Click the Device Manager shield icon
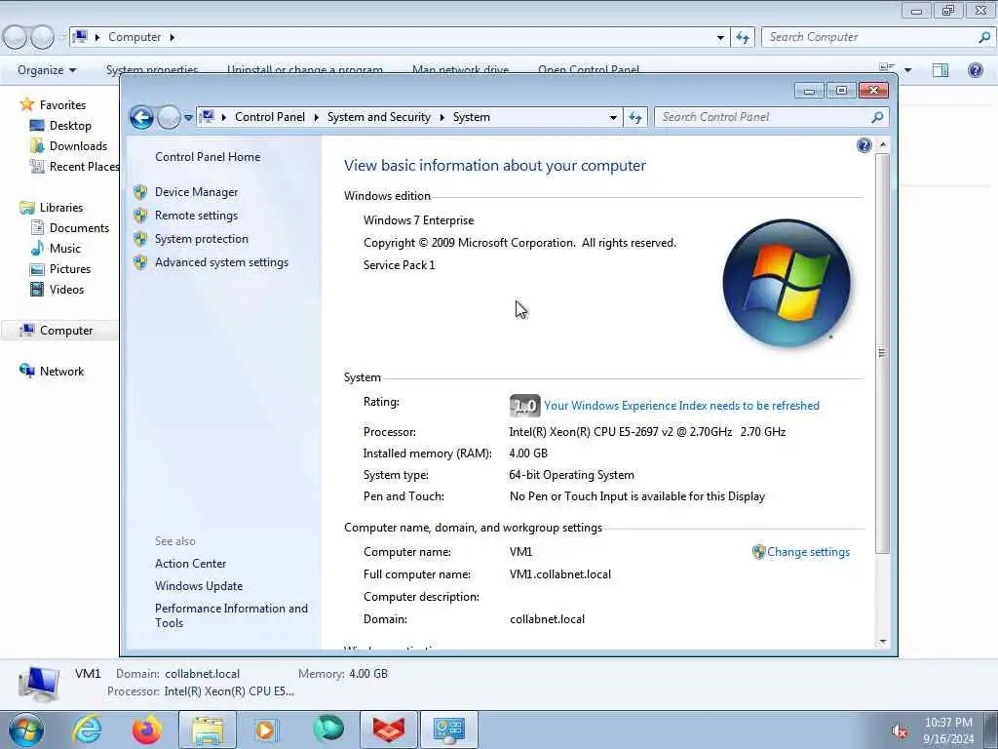 [x=140, y=192]
